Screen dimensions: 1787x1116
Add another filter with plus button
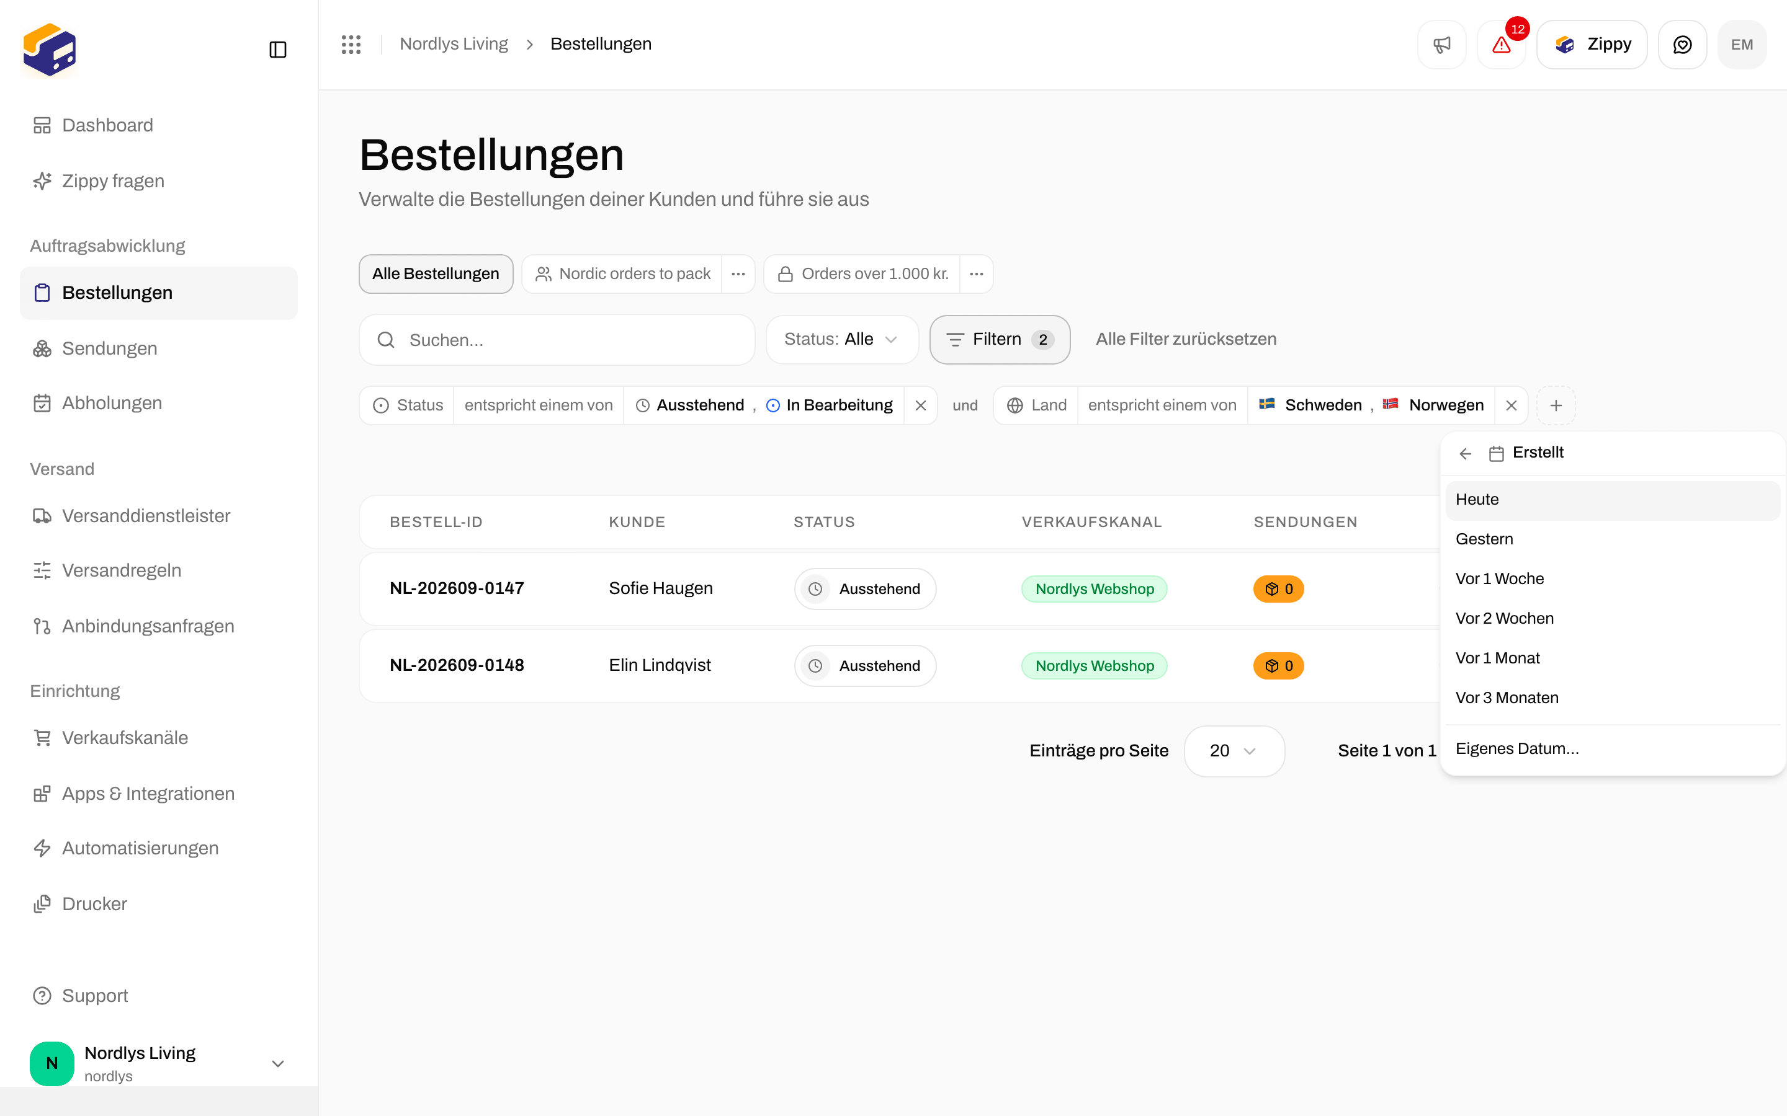coord(1556,405)
